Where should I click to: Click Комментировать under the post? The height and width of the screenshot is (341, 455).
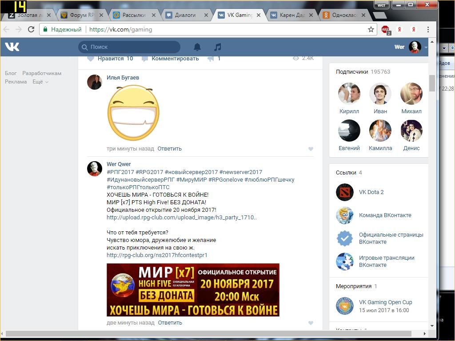pyautogui.click(x=170, y=59)
